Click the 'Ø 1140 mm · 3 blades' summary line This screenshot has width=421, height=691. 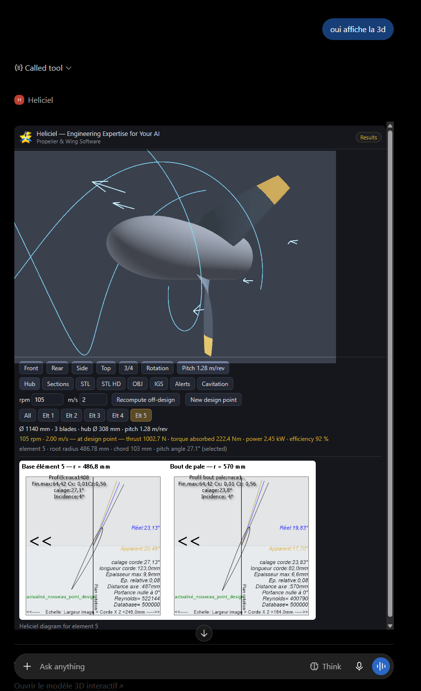click(93, 429)
